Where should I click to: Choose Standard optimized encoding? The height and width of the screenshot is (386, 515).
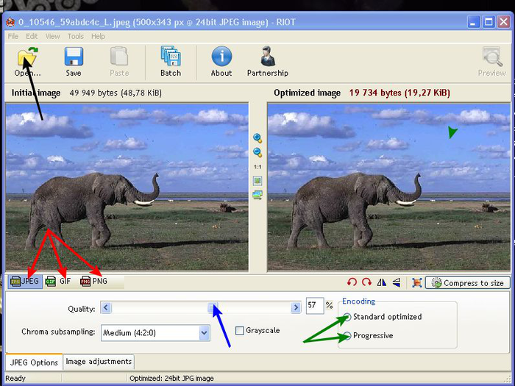[347, 317]
